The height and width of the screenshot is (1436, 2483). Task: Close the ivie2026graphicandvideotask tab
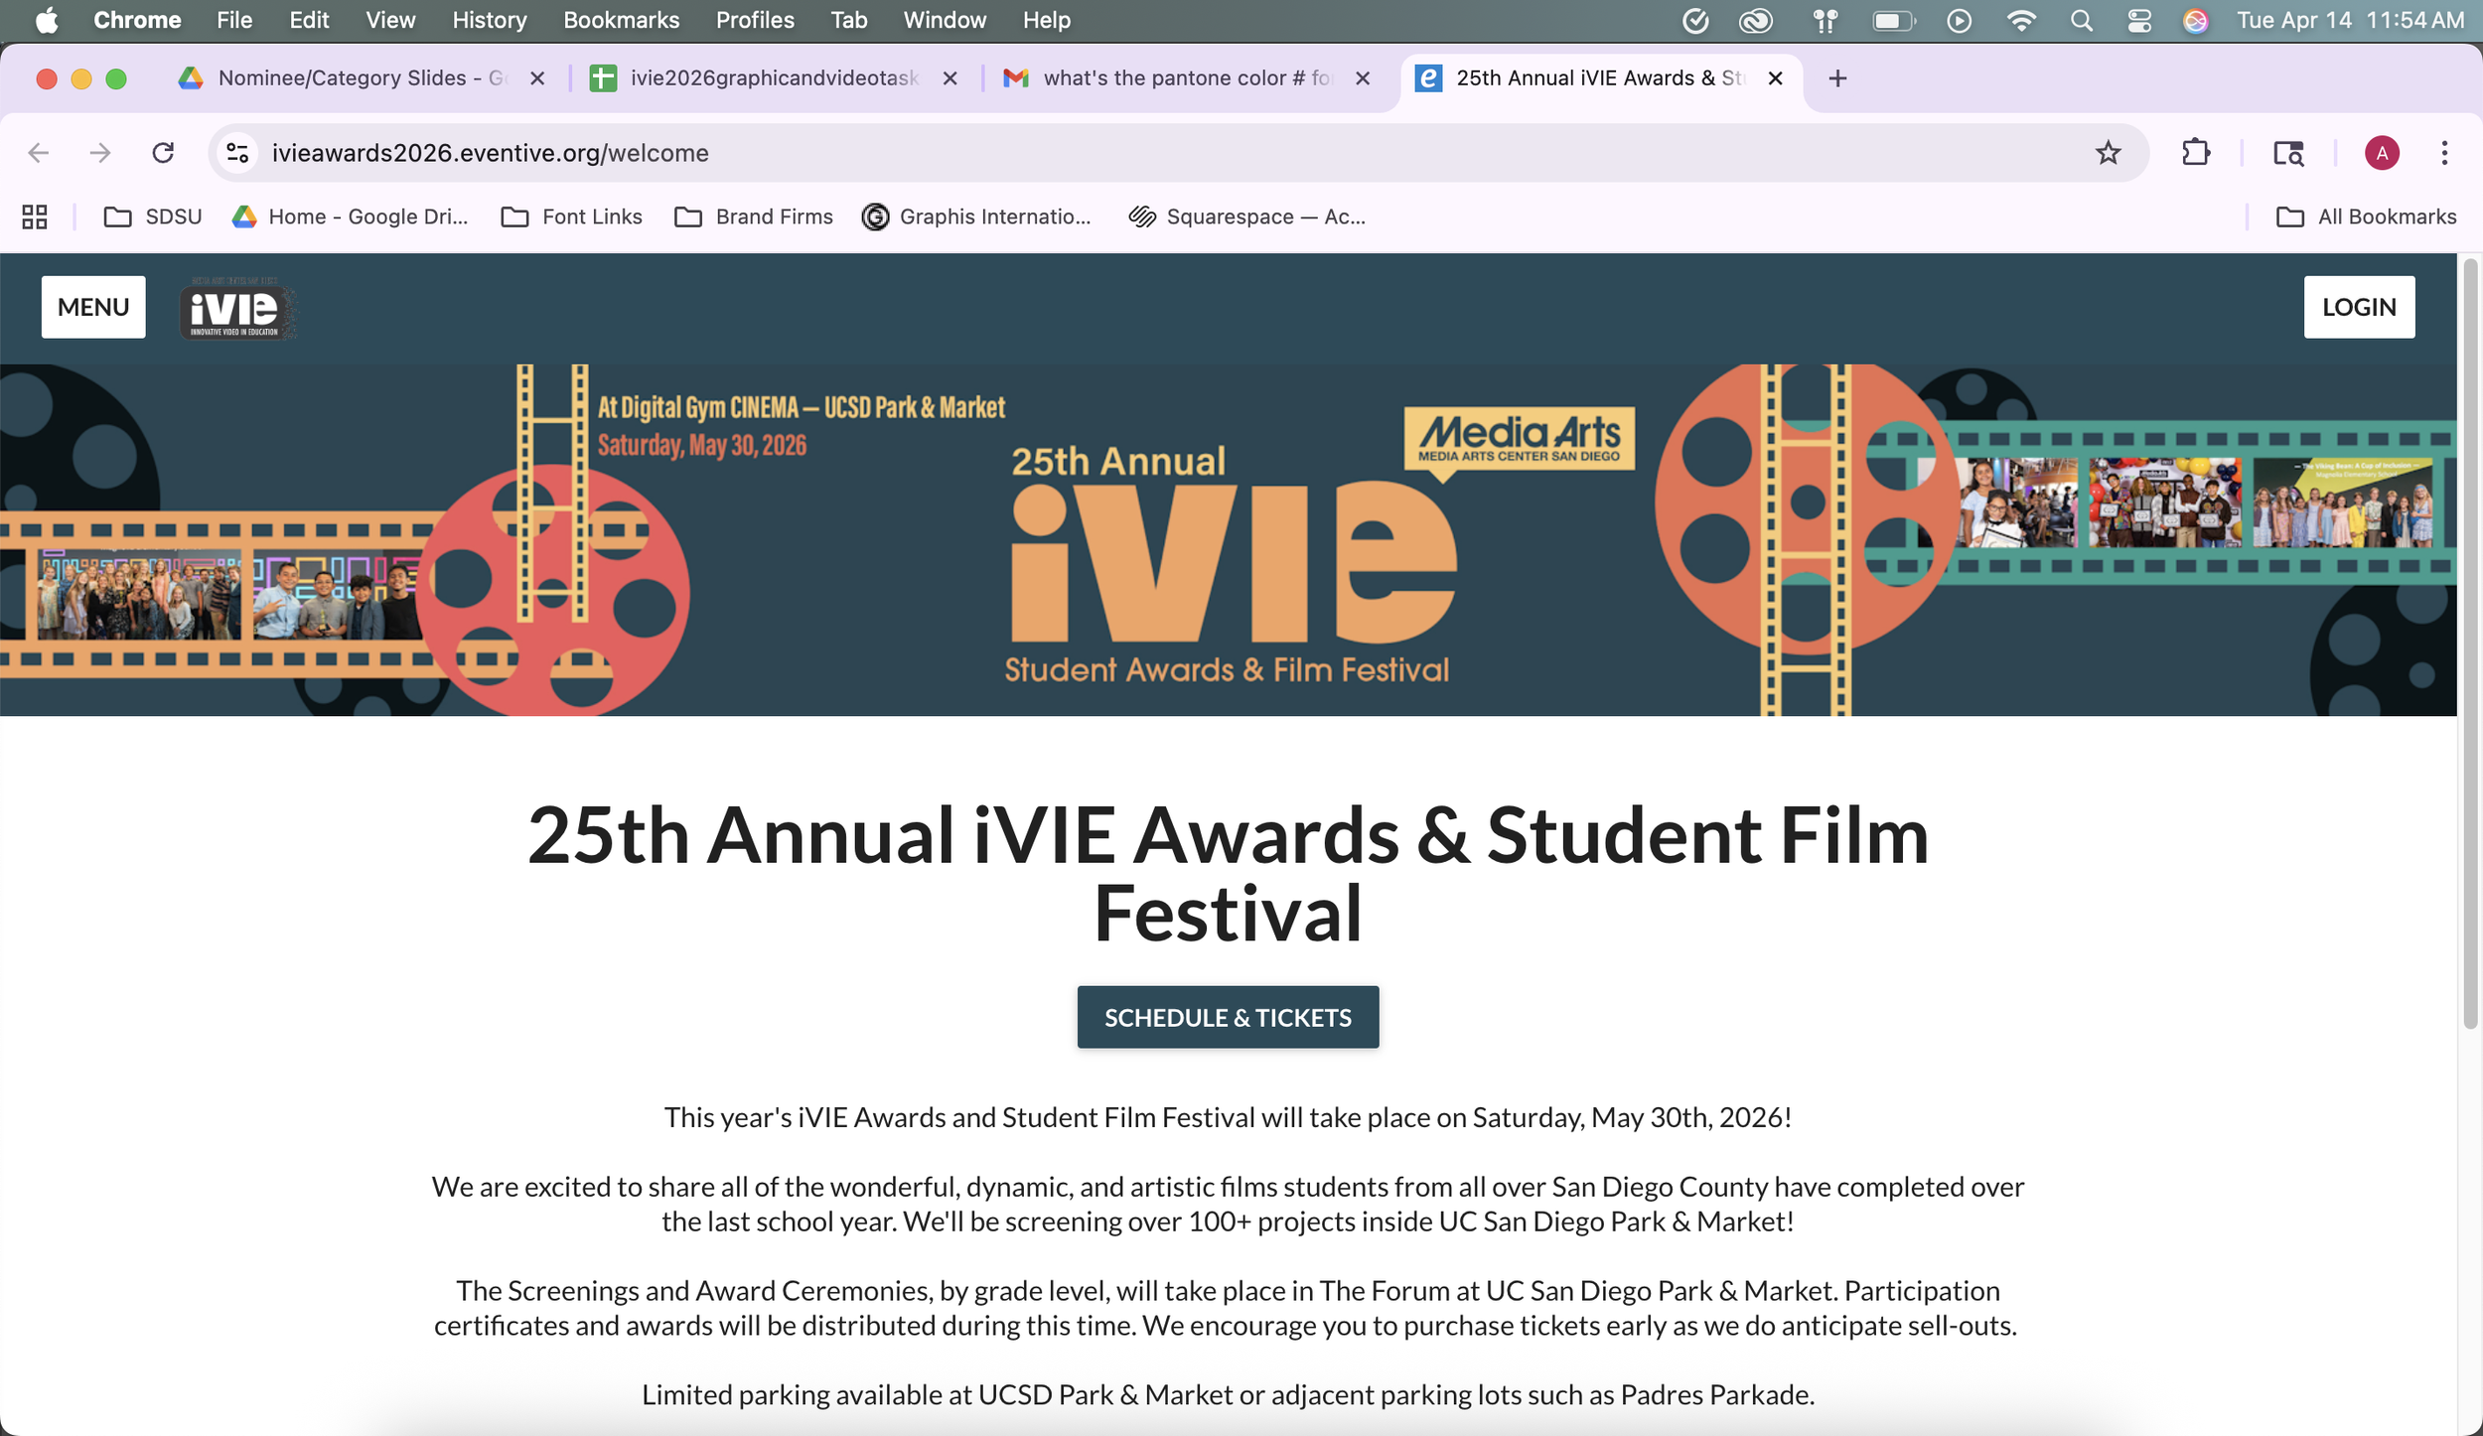tap(949, 78)
